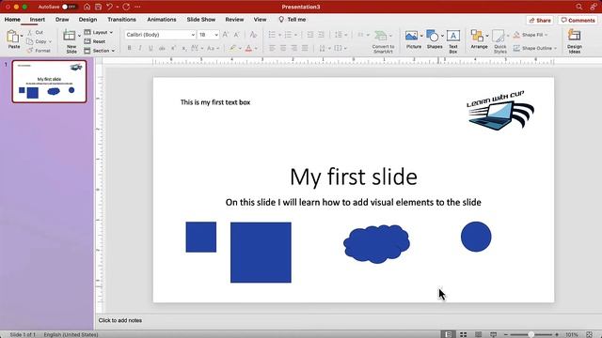
Task: Open bullets list dropdown
Action: click(x=280, y=35)
